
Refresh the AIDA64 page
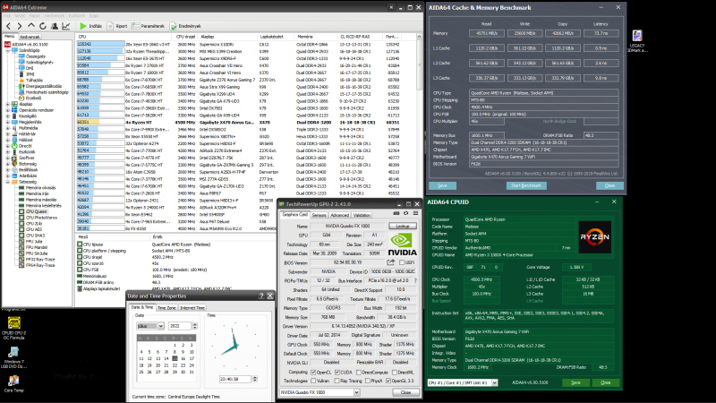pyautogui.click(x=42, y=26)
